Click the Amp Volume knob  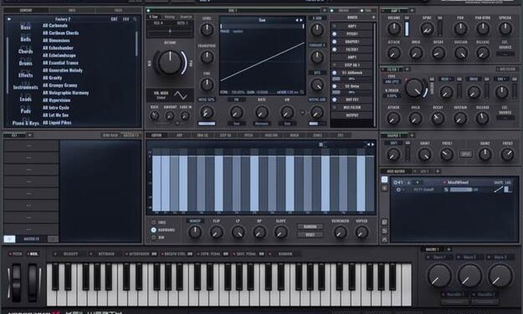point(394,30)
